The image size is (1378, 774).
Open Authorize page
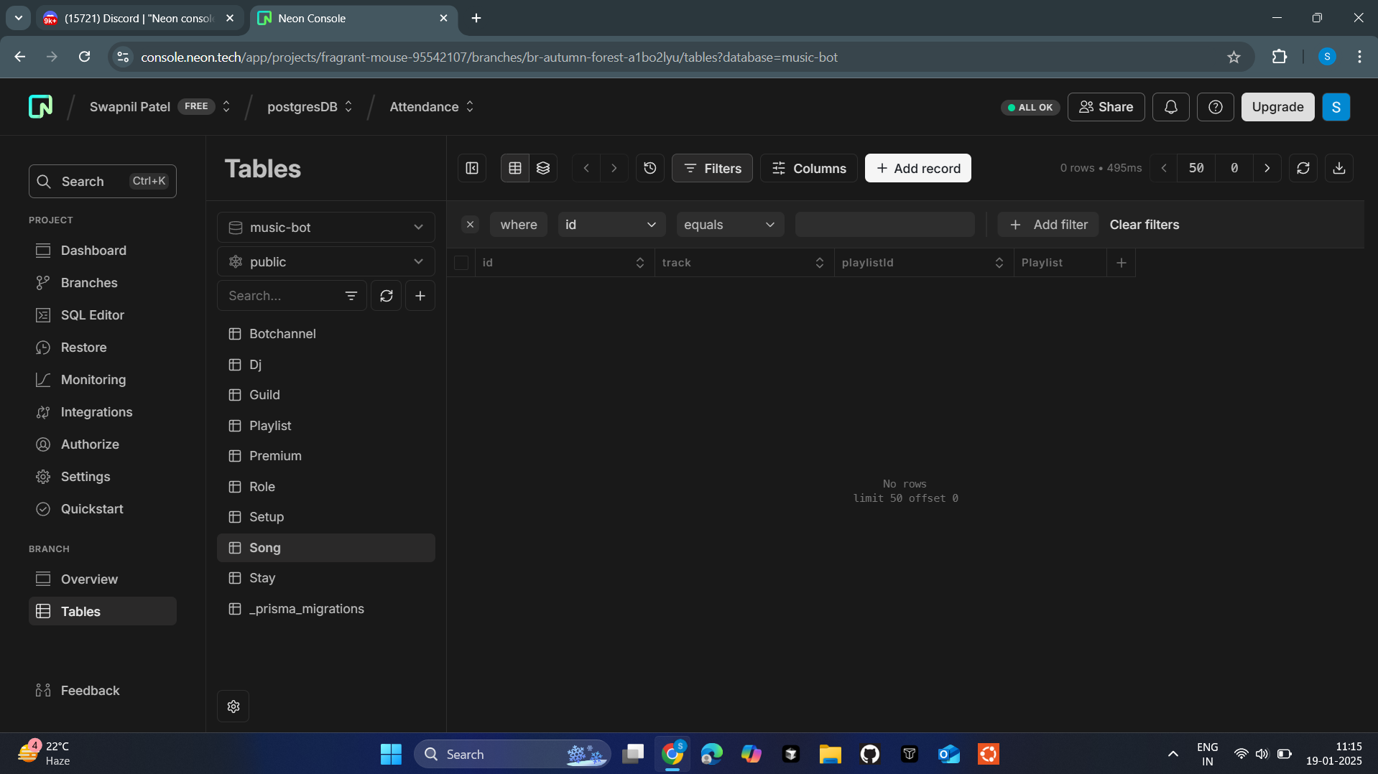(103, 444)
